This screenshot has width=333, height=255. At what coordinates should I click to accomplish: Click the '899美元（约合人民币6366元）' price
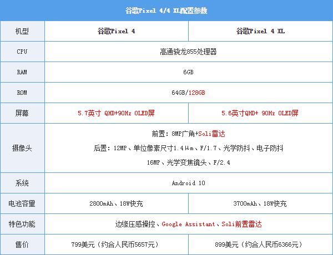coord(260,244)
